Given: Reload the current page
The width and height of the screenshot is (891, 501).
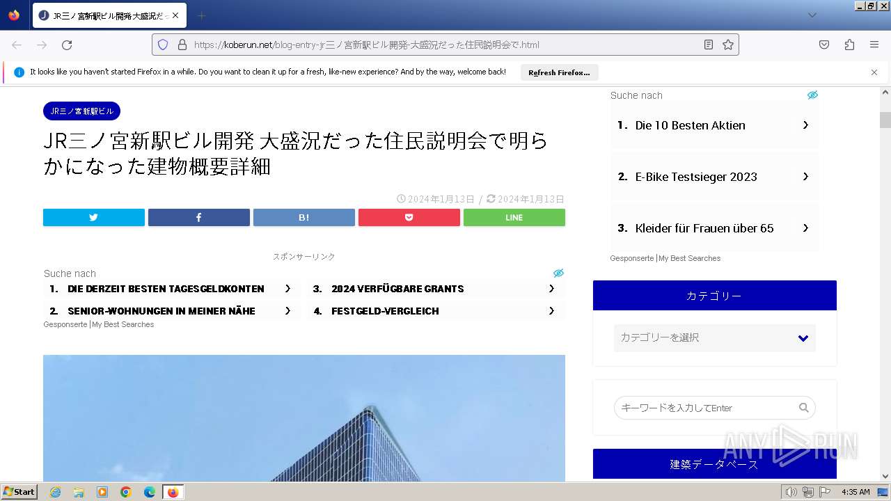Looking at the screenshot, I should (x=67, y=45).
